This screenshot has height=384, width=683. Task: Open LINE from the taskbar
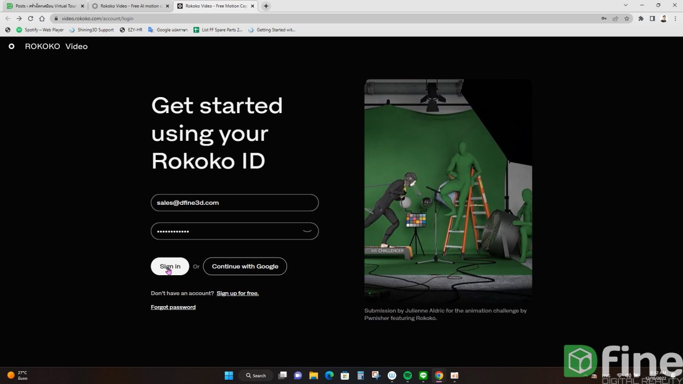tap(423, 375)
